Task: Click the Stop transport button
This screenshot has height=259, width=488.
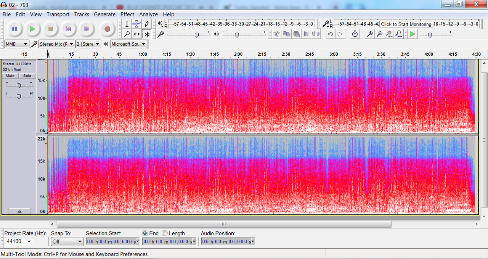Action: pyautogui.click(x=50, y=29)
